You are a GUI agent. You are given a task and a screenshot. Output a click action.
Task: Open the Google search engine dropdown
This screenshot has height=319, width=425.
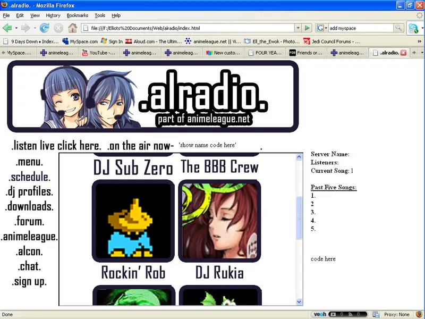point(322,28)
